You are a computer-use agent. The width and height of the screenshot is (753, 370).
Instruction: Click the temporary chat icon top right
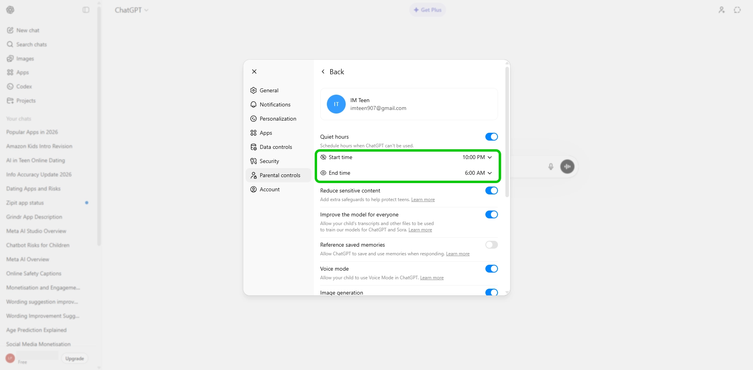point(737,10)
